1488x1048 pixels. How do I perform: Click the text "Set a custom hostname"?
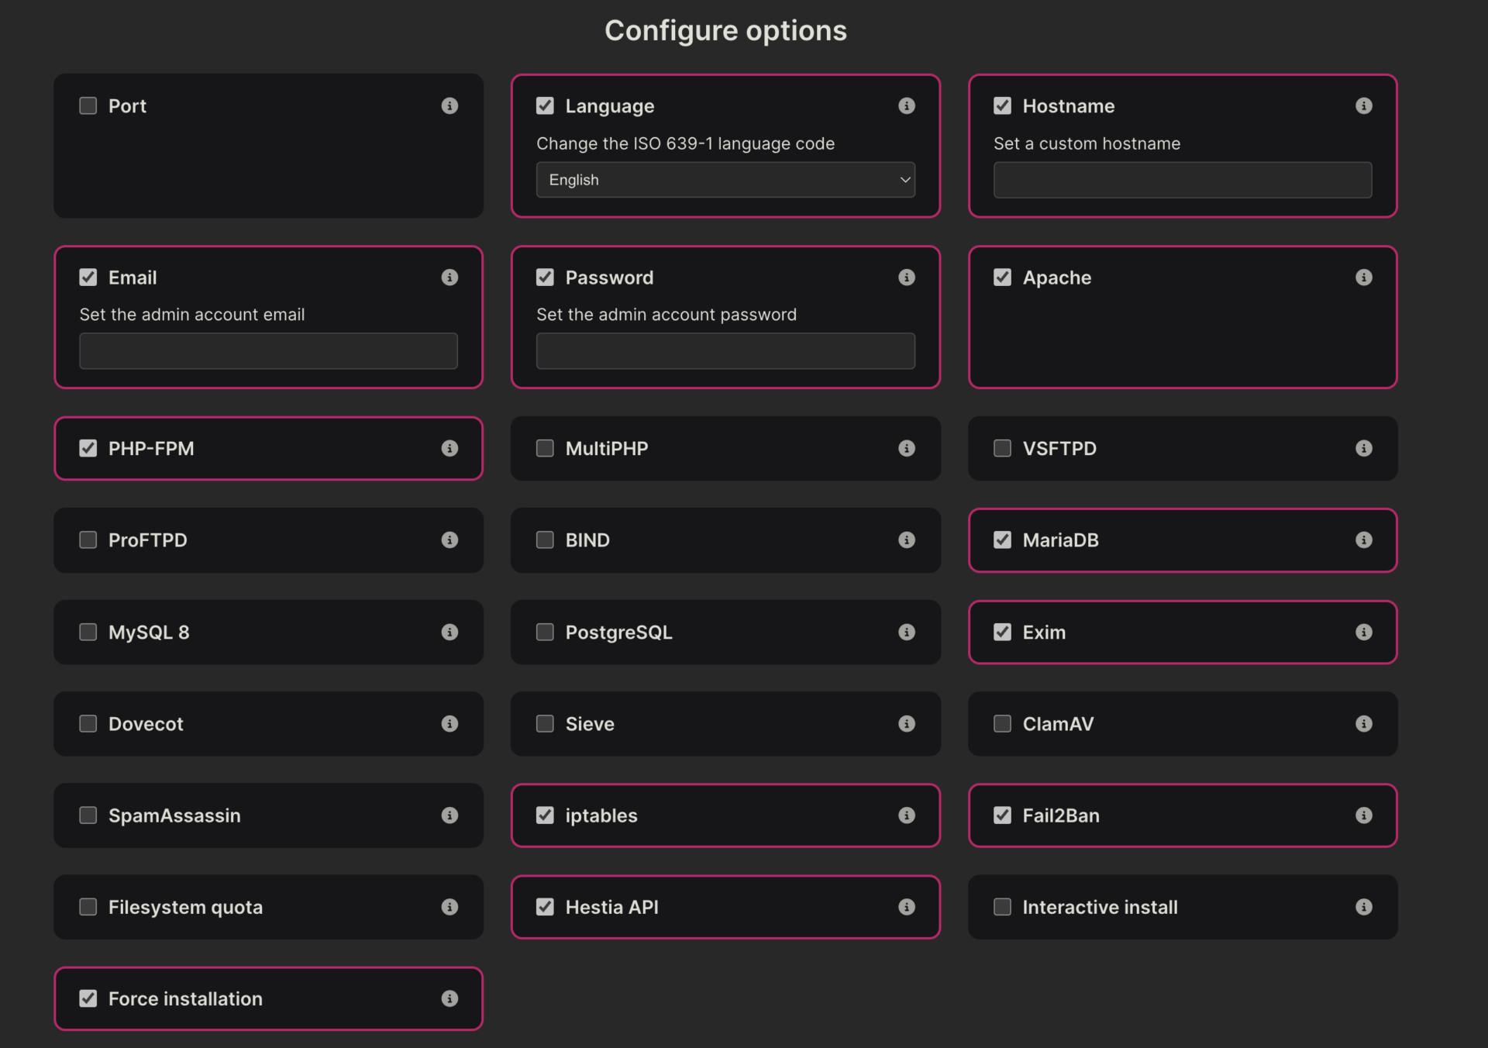coord(1087,143)
